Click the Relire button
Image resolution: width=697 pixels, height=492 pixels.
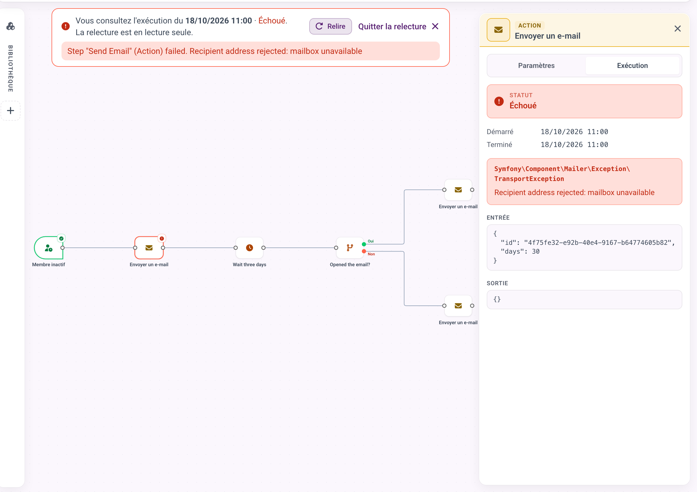[331, 26]
